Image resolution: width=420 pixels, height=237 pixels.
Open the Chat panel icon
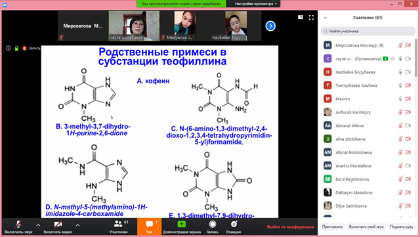[149, 224]
